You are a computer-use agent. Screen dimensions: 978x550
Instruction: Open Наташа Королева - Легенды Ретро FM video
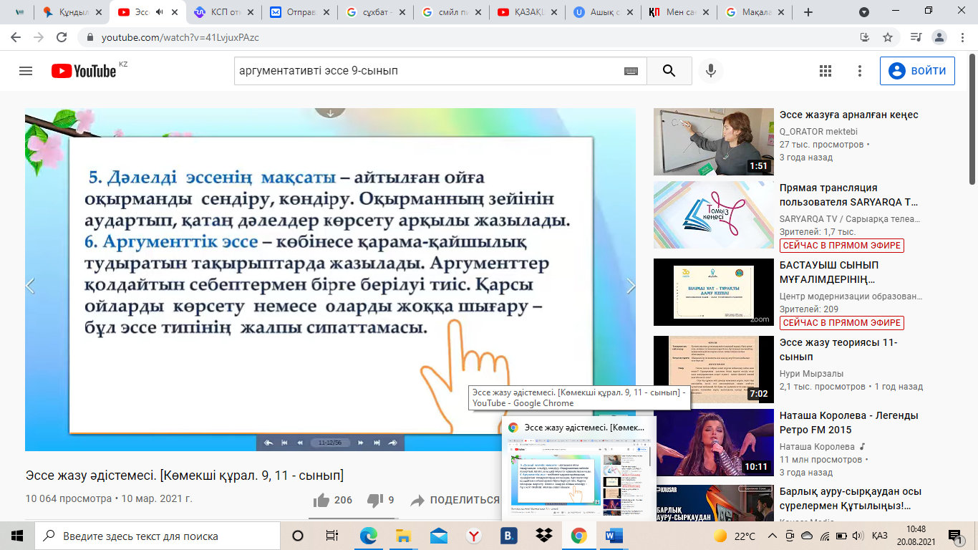pos(848,423)
